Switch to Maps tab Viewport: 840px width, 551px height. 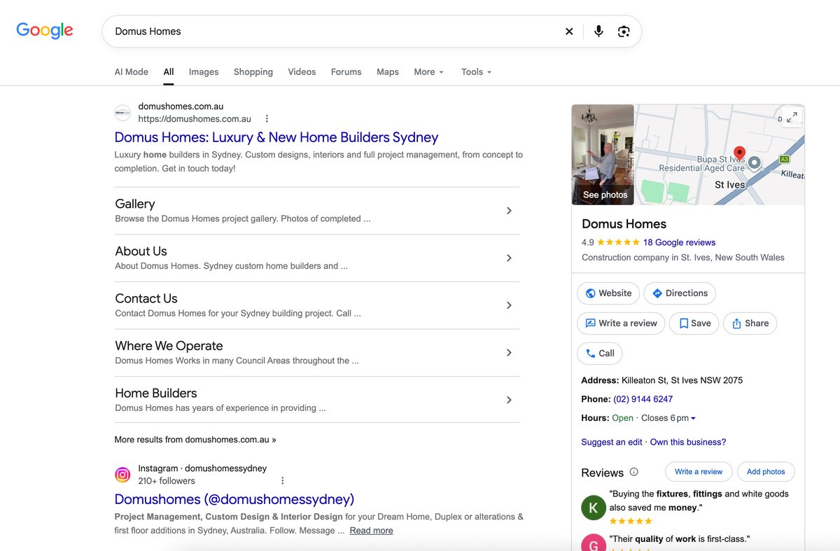[388, 72]
